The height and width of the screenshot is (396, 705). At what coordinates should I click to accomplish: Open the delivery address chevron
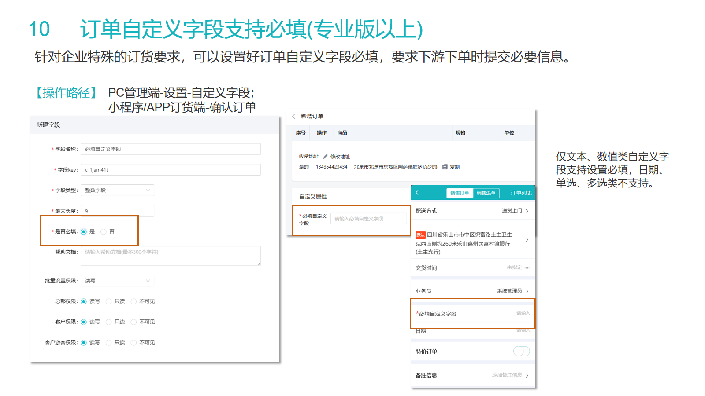coord(527,240)
